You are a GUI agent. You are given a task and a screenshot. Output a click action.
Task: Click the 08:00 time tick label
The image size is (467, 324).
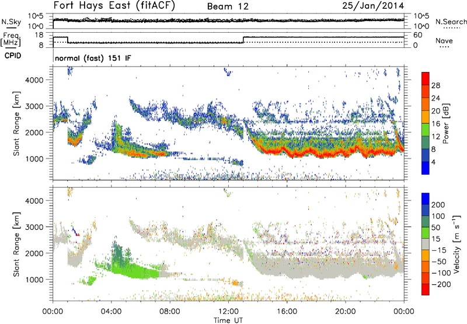pyautogui.click(x=170, y=312)
